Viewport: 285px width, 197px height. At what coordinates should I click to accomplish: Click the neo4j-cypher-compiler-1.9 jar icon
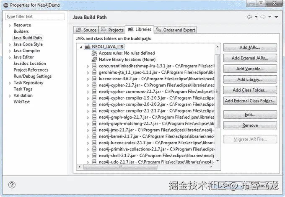point(94,98)
